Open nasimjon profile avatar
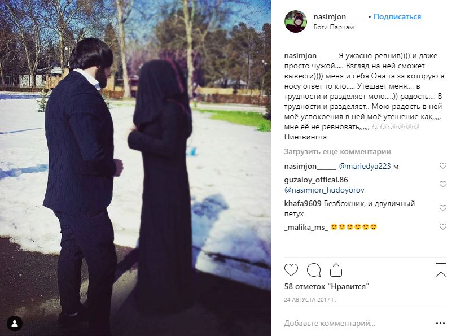 [x=296, y=21]
